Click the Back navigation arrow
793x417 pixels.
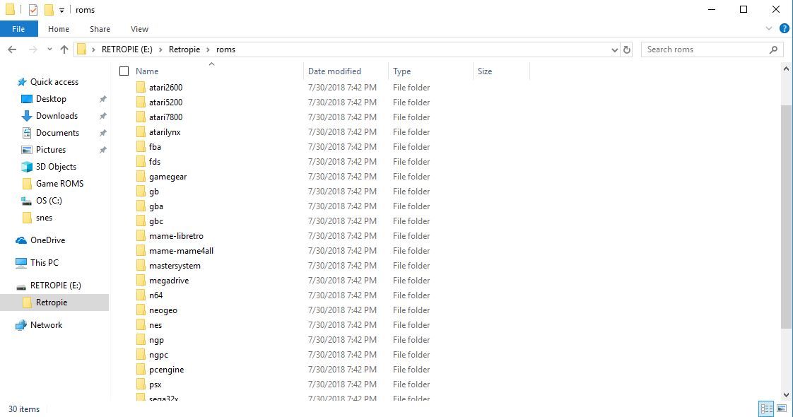(x=12, y=49)
